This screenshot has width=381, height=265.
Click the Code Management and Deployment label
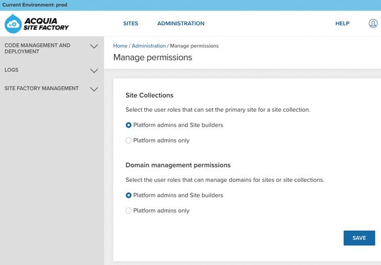(x=37, y=48)
